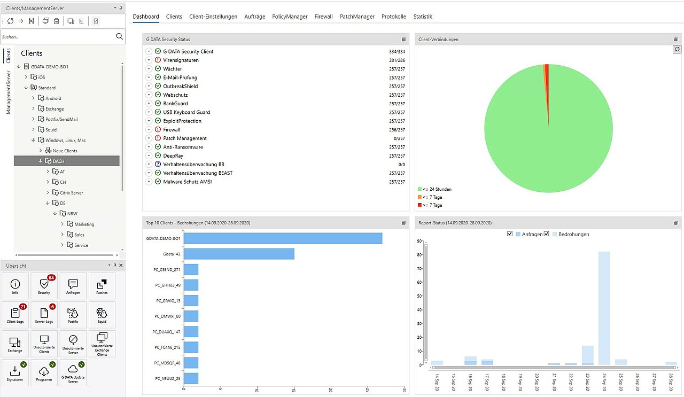Open the Anfragen tile

pos(73,286)
